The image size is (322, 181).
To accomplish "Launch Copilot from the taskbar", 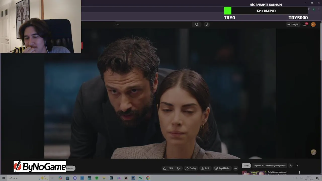I will pyautogui.click(x=60, y=178).
